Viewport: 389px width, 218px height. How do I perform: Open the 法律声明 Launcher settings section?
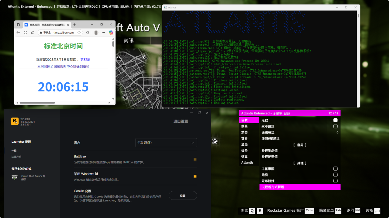(x=16, y=157)
